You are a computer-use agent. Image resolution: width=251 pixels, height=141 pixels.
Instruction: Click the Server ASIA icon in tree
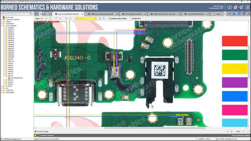coord(4,17)
